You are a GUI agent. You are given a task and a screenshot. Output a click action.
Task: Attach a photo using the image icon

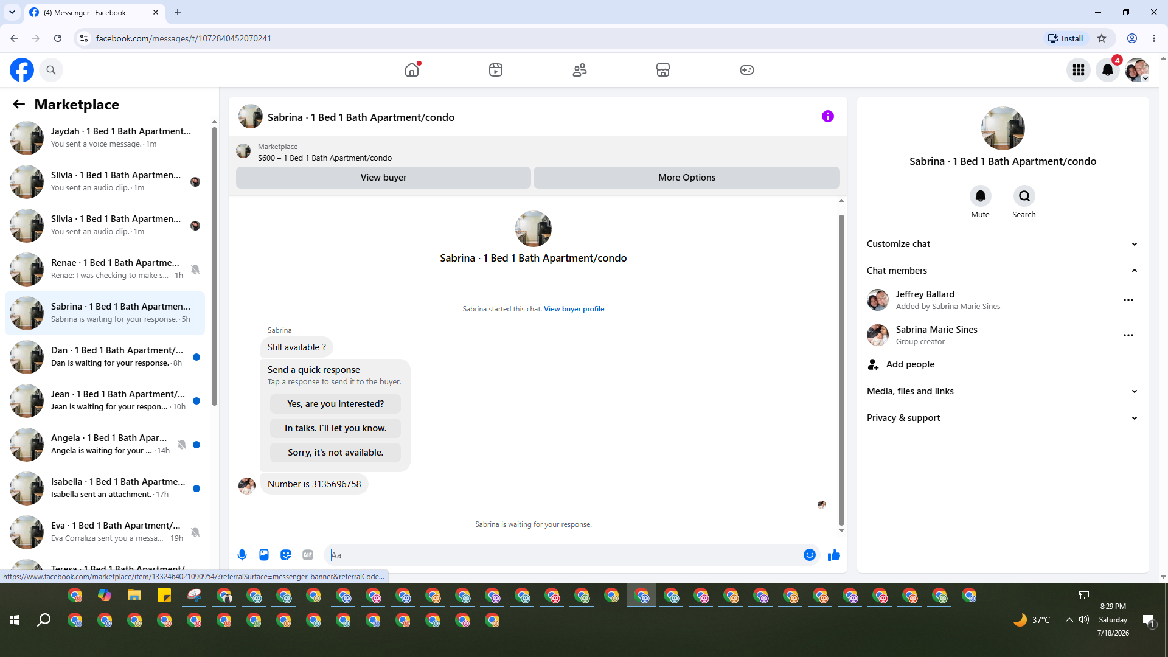point(264,555)
